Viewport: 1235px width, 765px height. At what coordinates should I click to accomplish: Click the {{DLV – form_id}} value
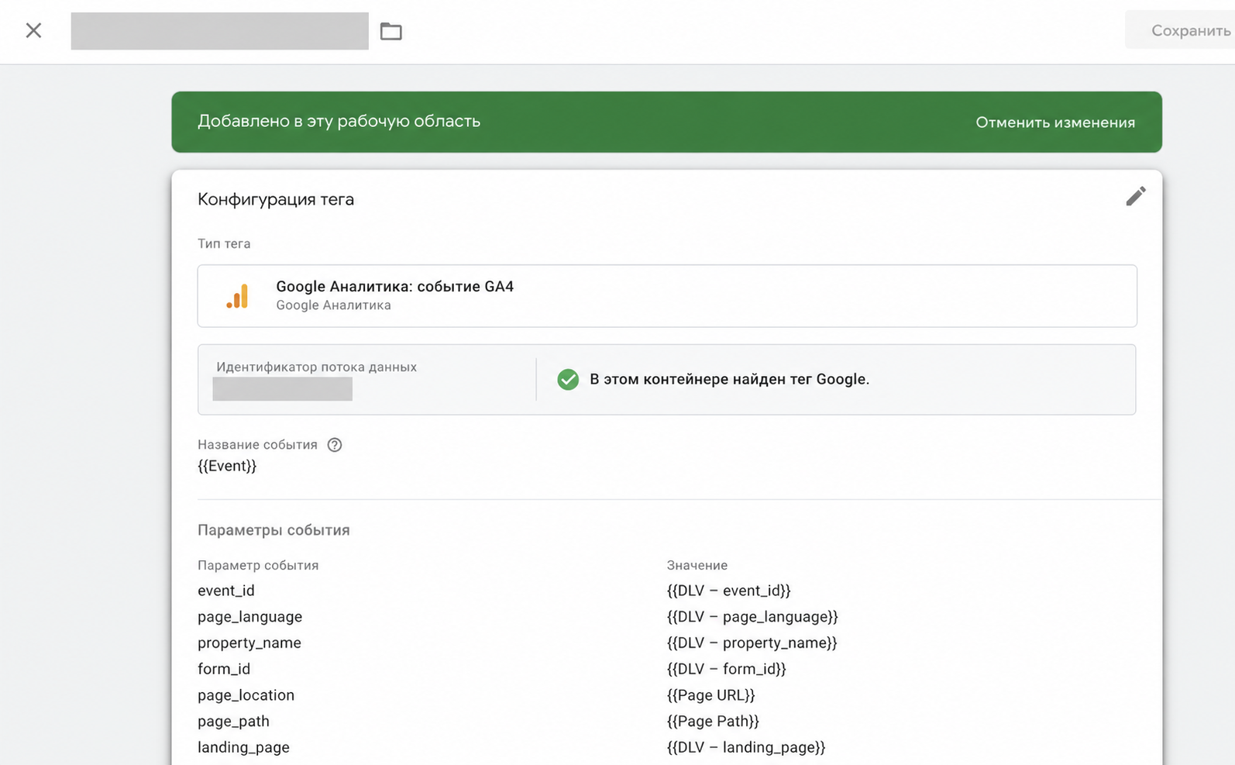point(727,669)
